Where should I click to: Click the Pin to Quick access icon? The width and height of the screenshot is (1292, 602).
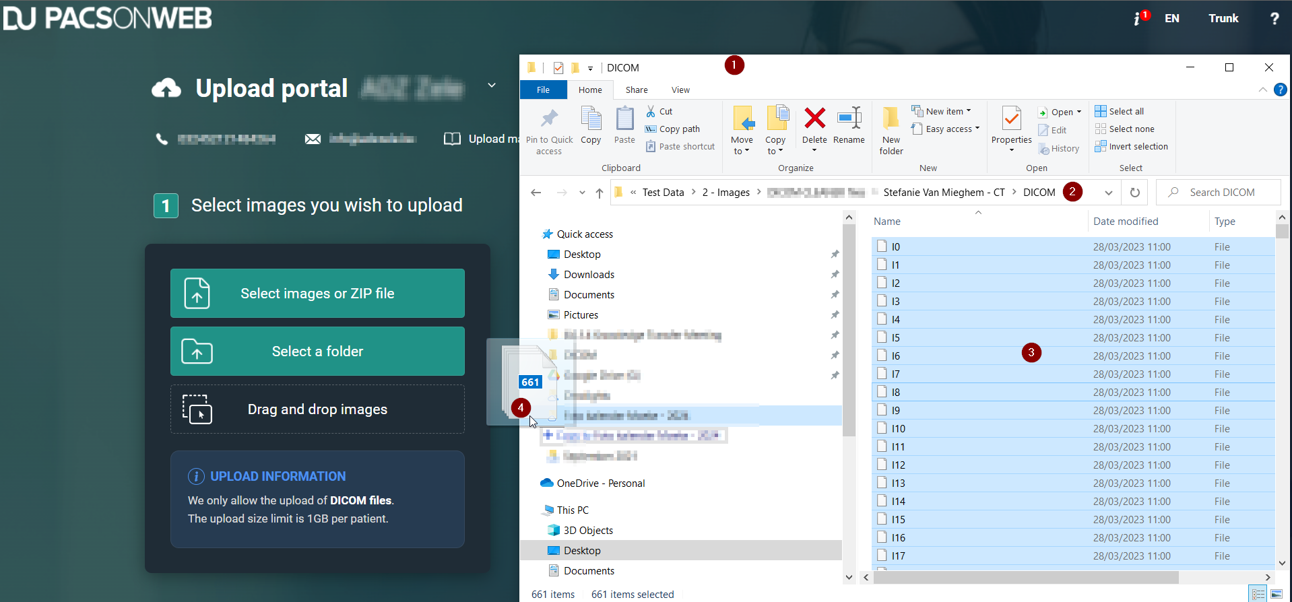pos(549,119)
